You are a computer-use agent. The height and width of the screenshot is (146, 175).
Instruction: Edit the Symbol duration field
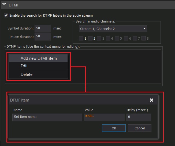43,29
